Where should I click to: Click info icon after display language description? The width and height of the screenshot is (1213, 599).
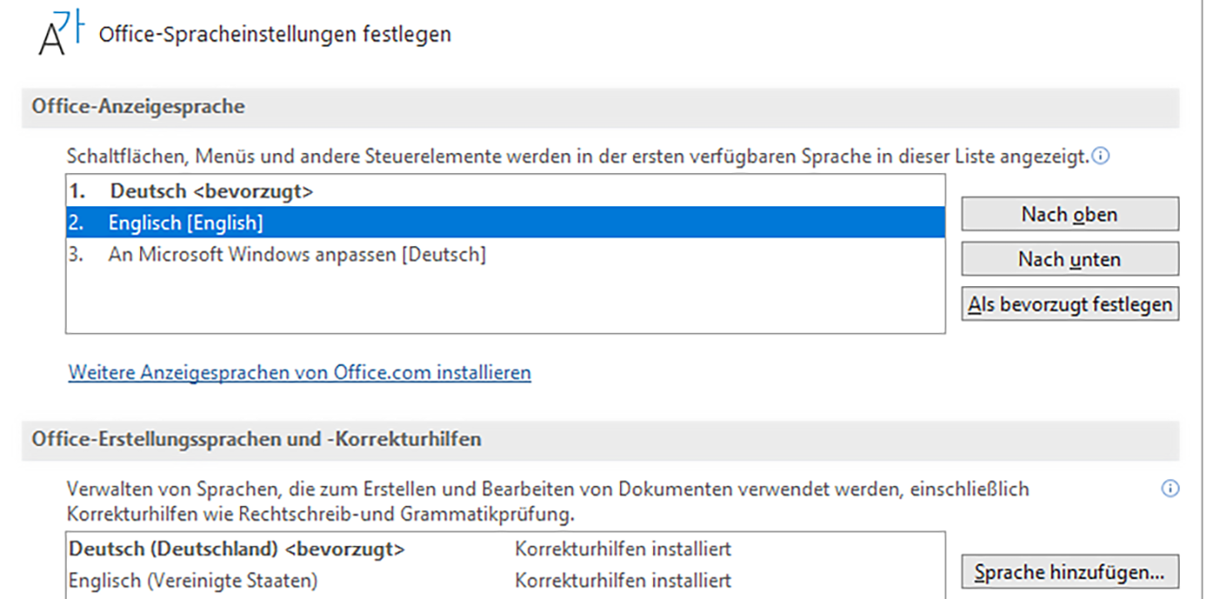coord(1101,156)
